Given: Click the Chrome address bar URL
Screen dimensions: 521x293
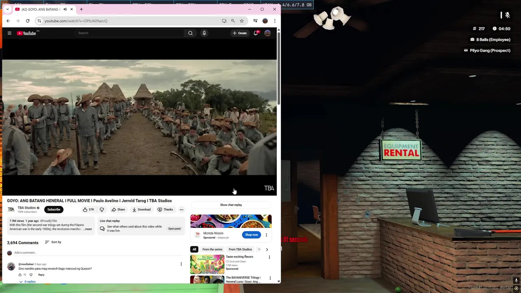Looking at the screenshot, I should point(76,21).
